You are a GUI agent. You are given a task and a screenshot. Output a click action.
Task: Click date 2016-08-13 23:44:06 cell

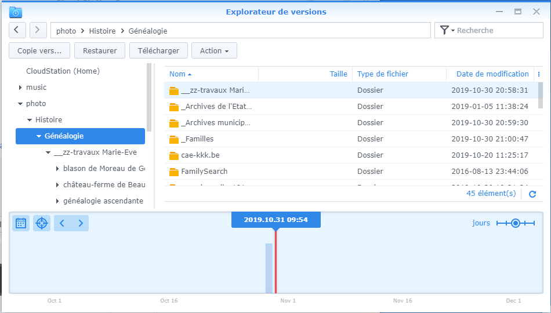(x=490, y=172)
